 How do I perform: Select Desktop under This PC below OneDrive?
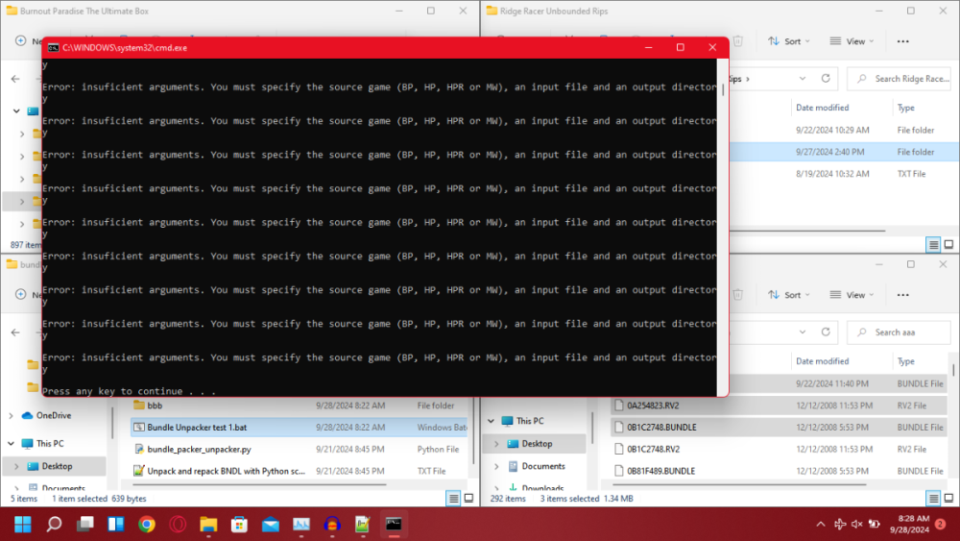click(x=55, y=466)
